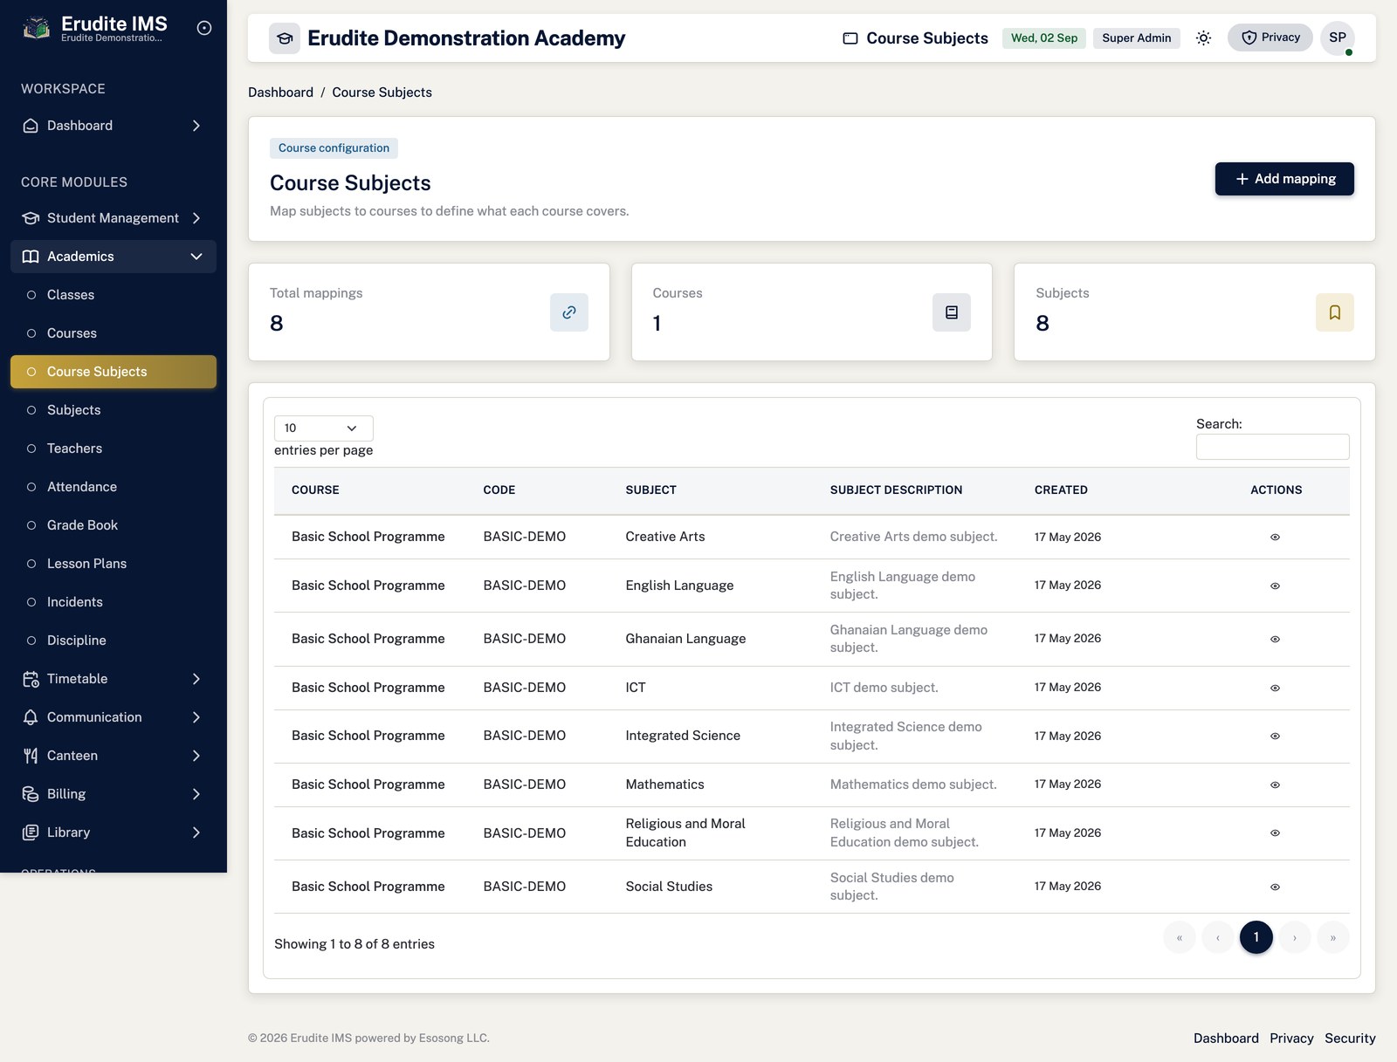The width and height of the screenshot is (1397, 1062).
Task: Collapse the Academics menu section
Action: pos(114,257)
